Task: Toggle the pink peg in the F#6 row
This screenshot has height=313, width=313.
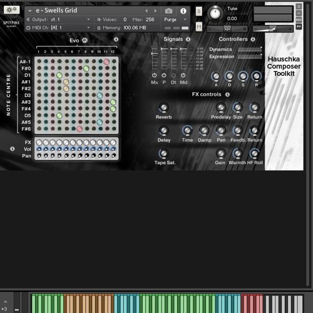Action: tap(80, 129)
